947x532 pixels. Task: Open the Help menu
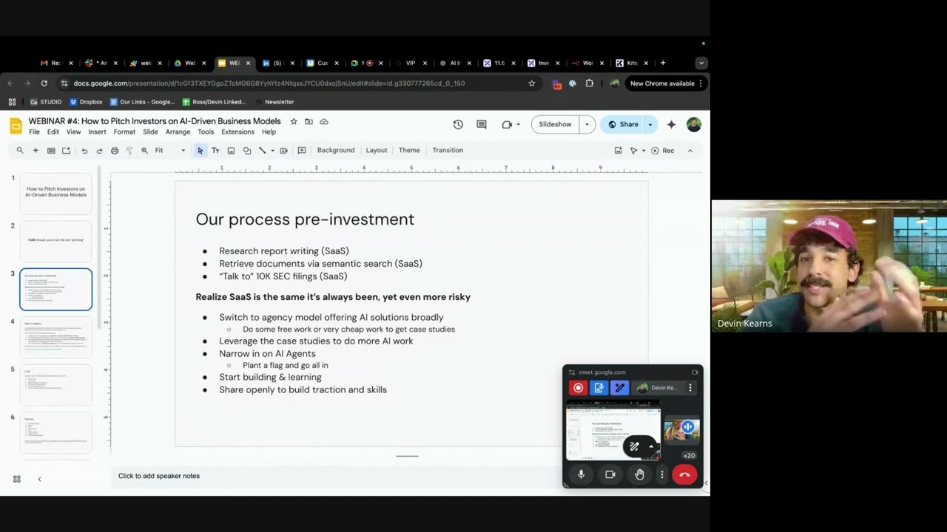(x=269, y=132)
